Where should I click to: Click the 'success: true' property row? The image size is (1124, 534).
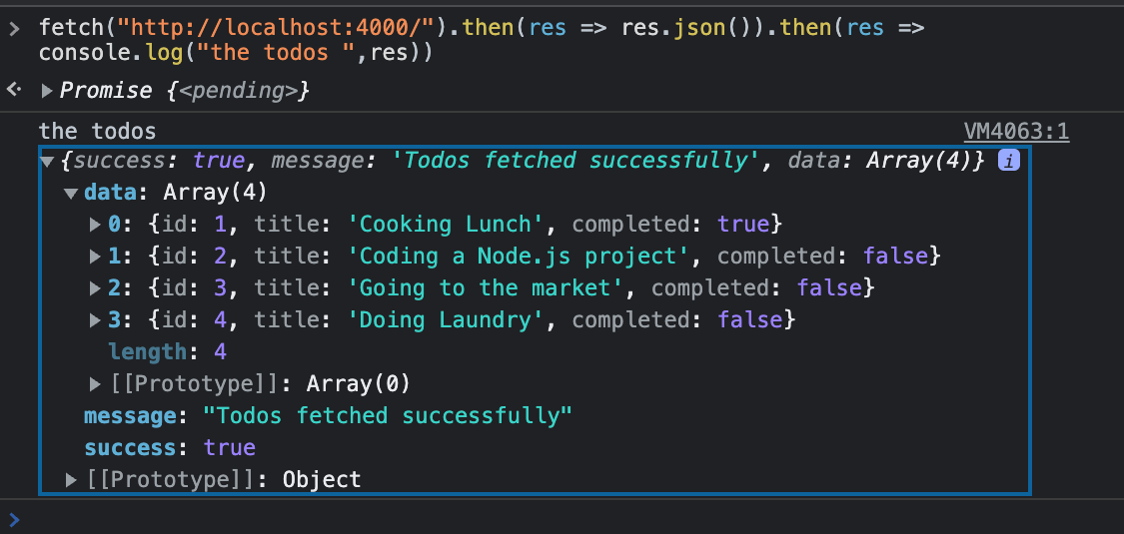click(x=170, y=448)
